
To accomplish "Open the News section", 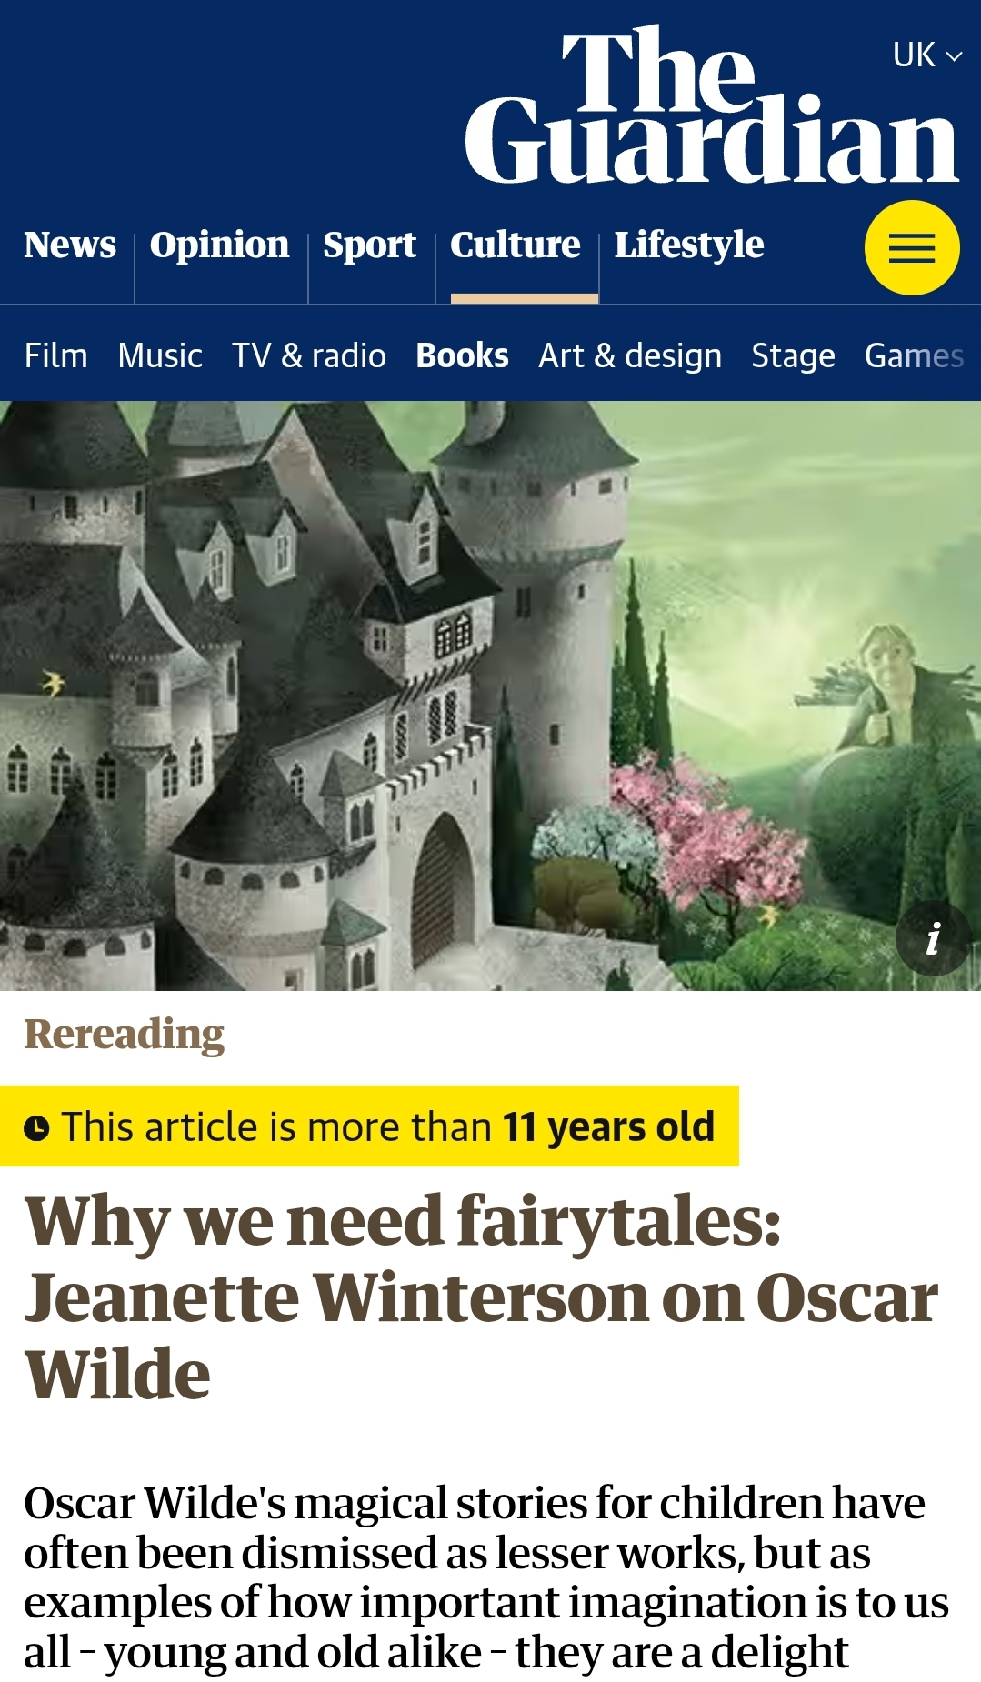I will (70, 245).
